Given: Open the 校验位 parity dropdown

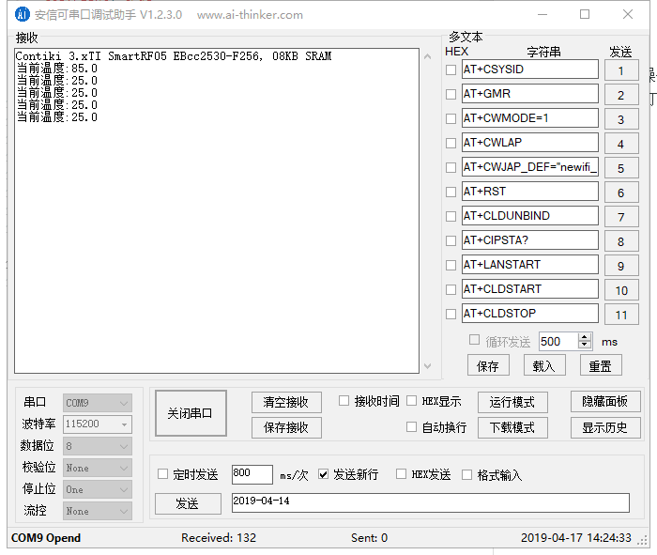Looking at the screenshot, I should (98, 468).
